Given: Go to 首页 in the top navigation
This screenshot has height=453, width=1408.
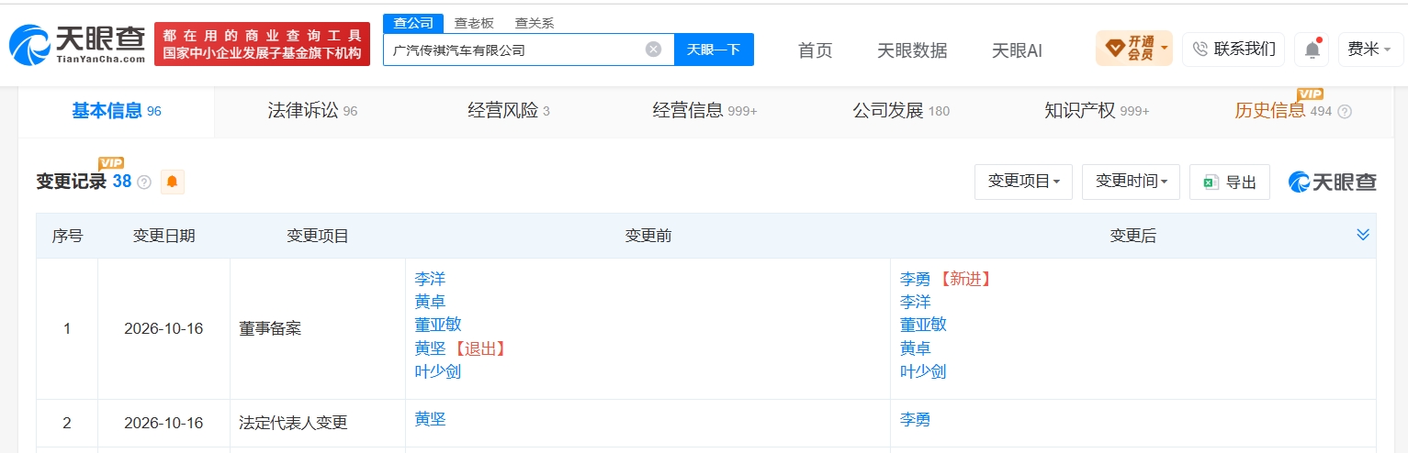Looking at the screenshot, I should tap(815, 50).
